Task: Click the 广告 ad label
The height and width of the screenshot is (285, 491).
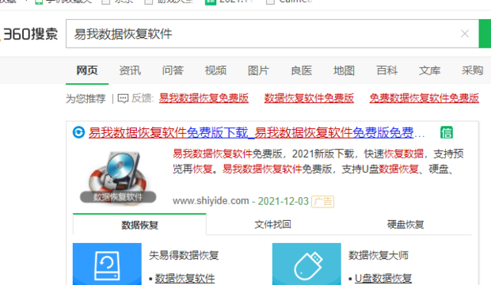Action: (323, 201)
